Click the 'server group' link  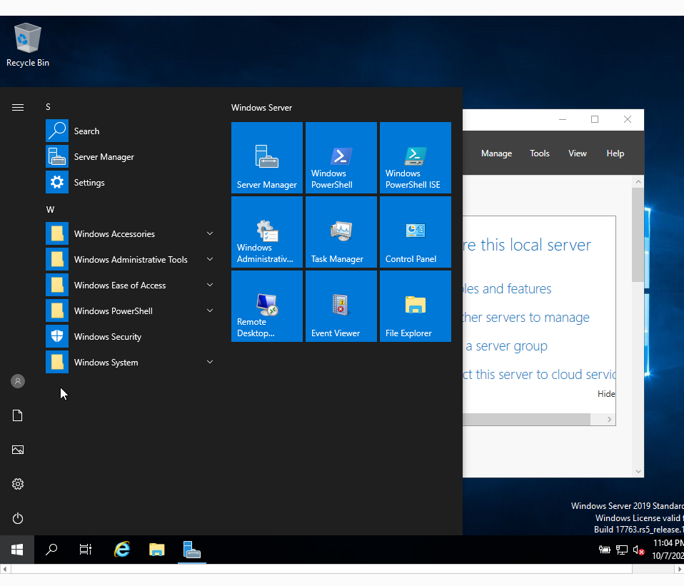click(x=506, y=345)
